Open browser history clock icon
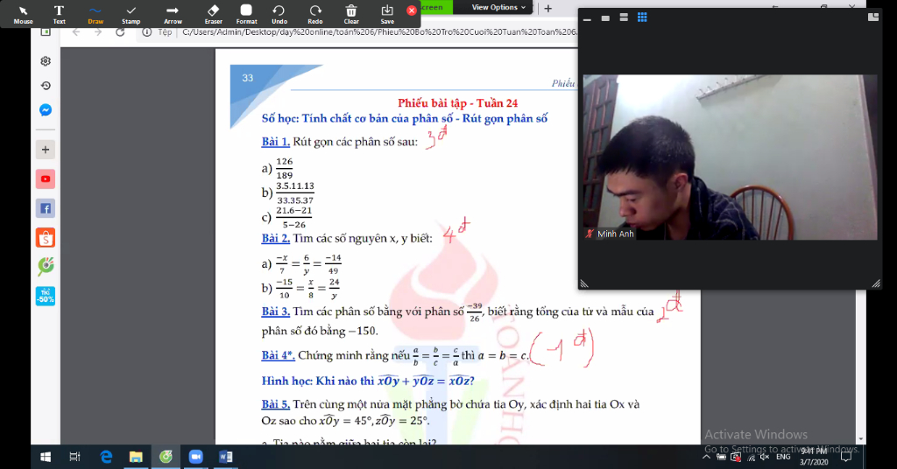Viewport: 897px width, 469px height. click(46, 86)
